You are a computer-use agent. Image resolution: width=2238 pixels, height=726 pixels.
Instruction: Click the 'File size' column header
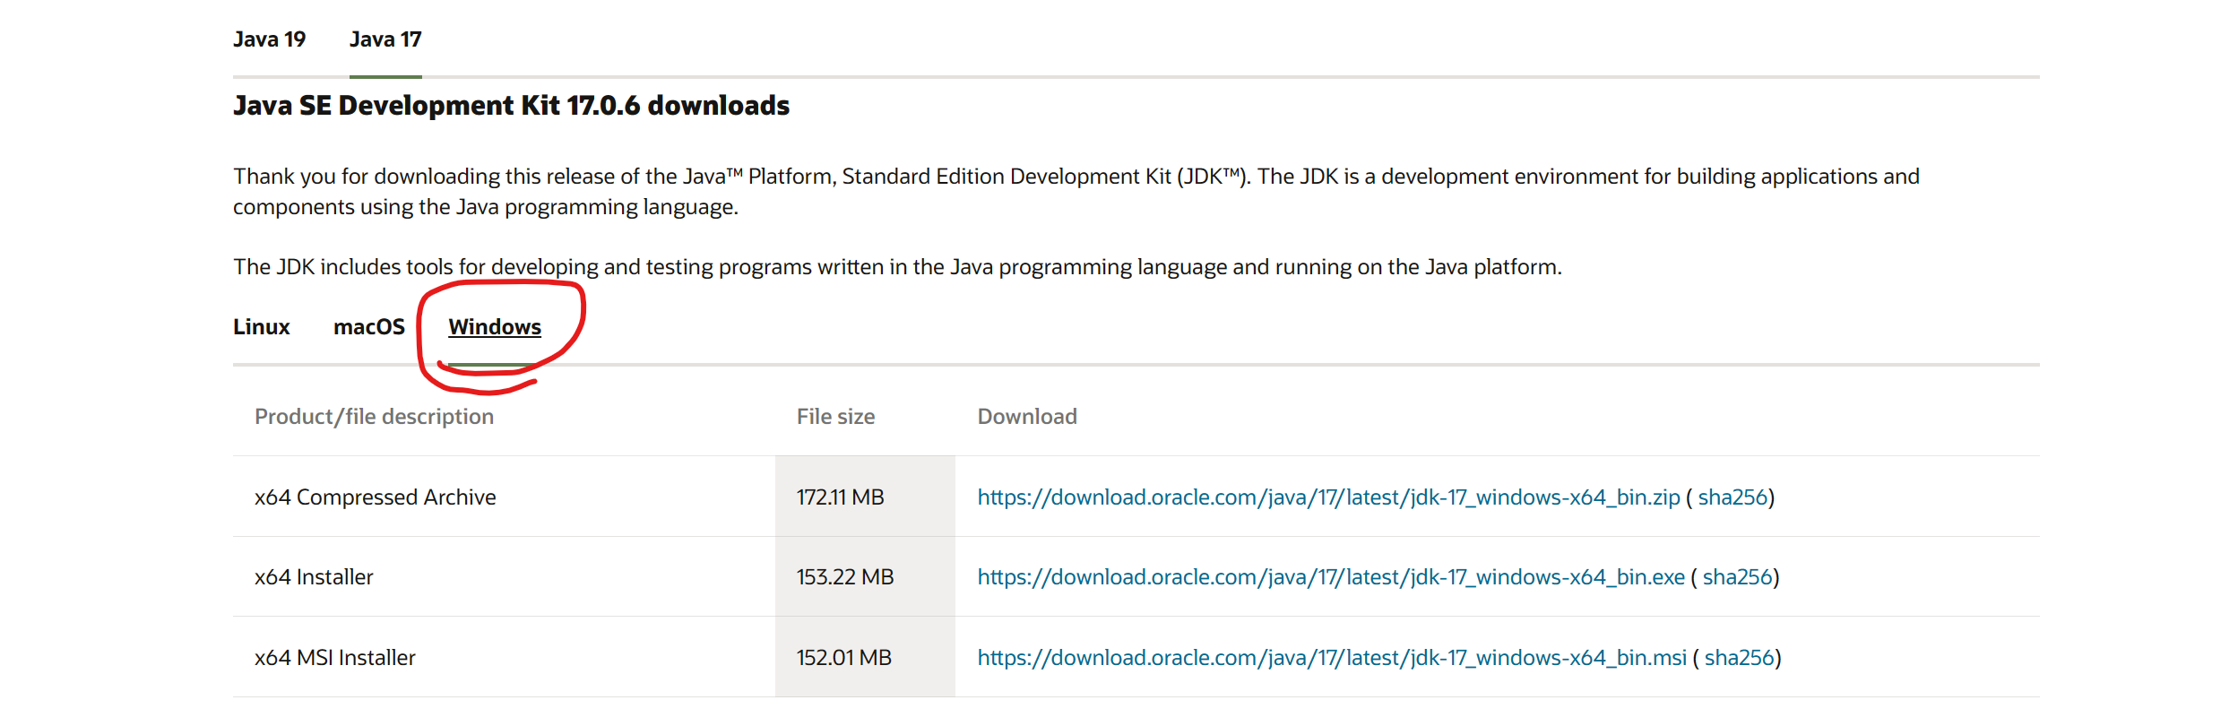click(835, 417)
